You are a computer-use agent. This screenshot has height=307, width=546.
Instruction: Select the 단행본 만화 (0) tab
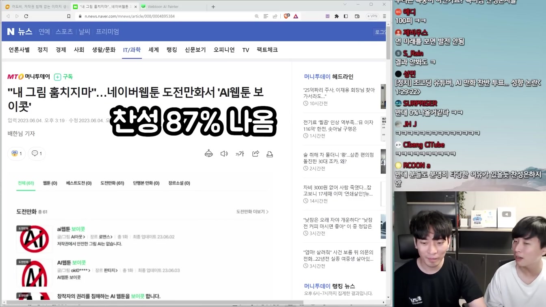(x=146, y=183)
